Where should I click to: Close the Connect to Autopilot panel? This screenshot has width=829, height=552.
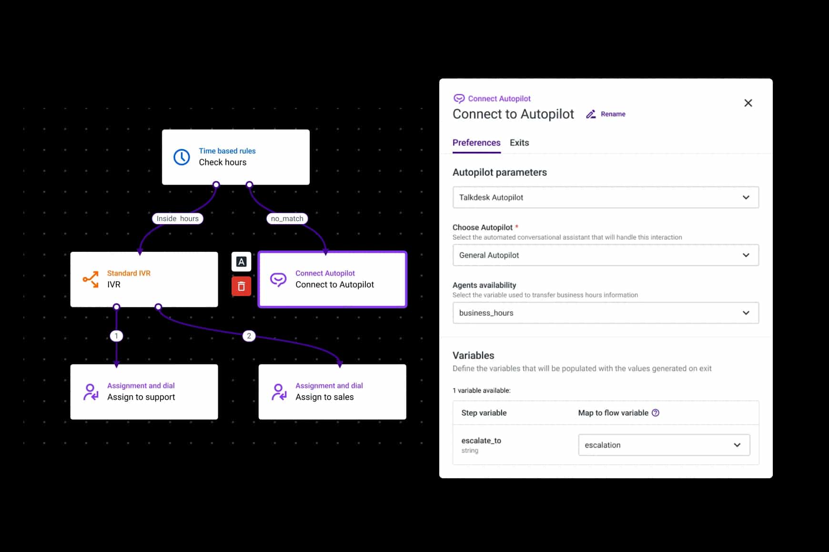point(748,103)
